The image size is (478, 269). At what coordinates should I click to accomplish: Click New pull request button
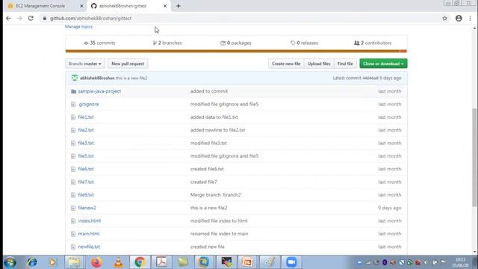(x=128, y=64)
